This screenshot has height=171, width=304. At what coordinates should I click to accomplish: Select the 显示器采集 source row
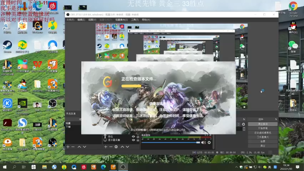tap(121, 140)
